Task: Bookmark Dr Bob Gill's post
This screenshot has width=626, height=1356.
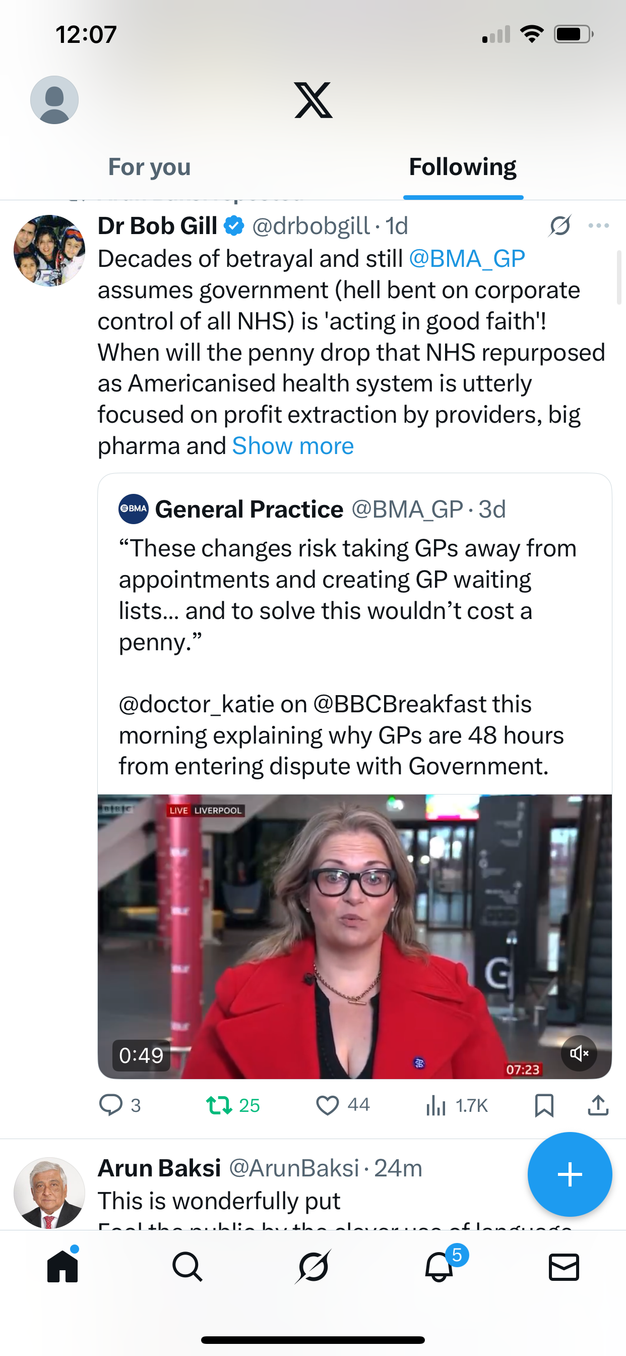Action: 544,1105
